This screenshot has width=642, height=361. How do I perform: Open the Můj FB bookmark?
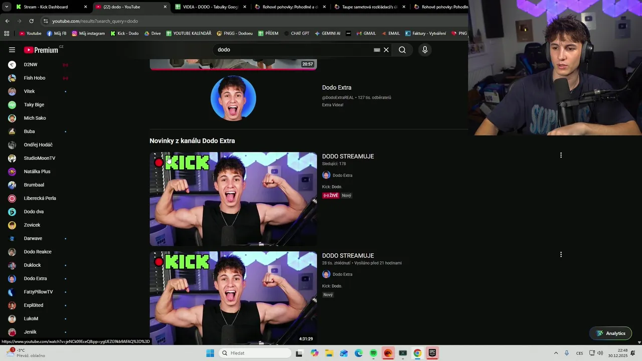(x=56, y=34)
